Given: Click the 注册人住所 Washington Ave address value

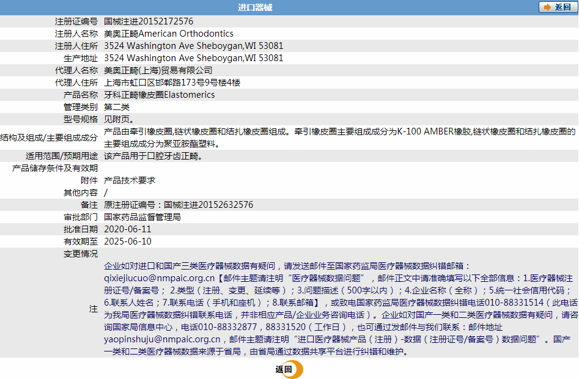Looking at the screenshot, I should [x=194, y=46].
